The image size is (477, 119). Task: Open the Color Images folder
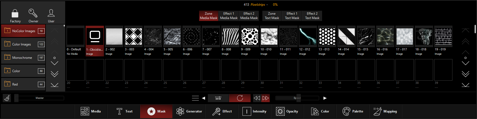coord(23,44)
